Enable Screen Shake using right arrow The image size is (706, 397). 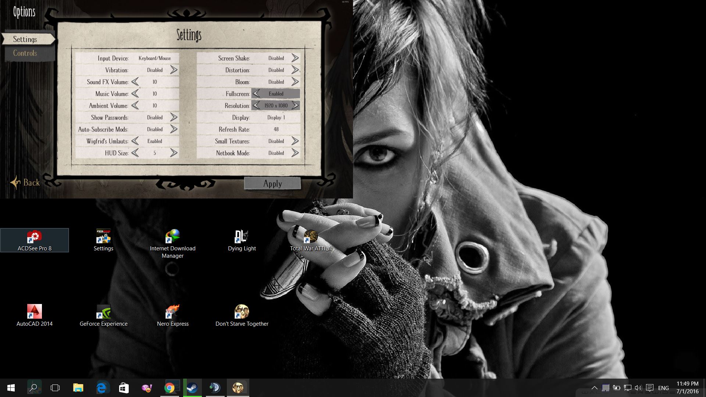(x=295, y=58)
